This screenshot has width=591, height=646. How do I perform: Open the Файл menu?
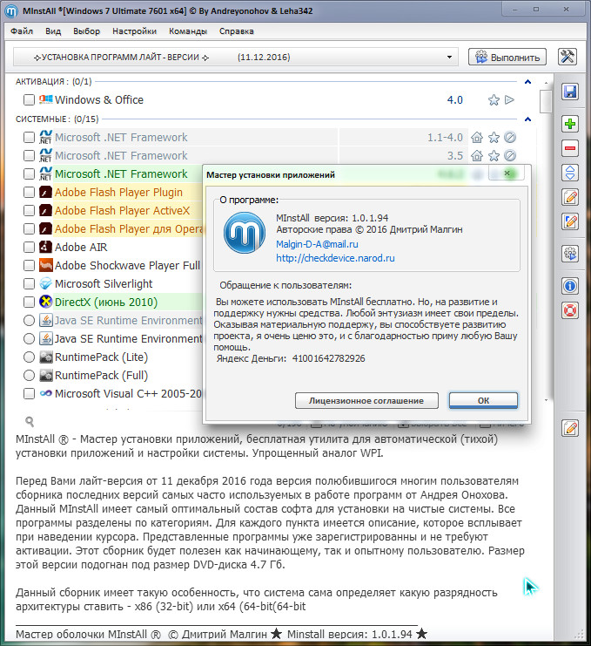point(22,31)
